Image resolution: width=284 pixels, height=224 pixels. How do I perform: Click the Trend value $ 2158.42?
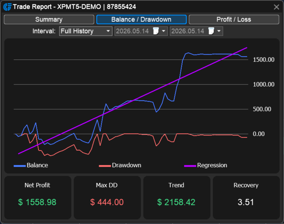click(176, 202)
